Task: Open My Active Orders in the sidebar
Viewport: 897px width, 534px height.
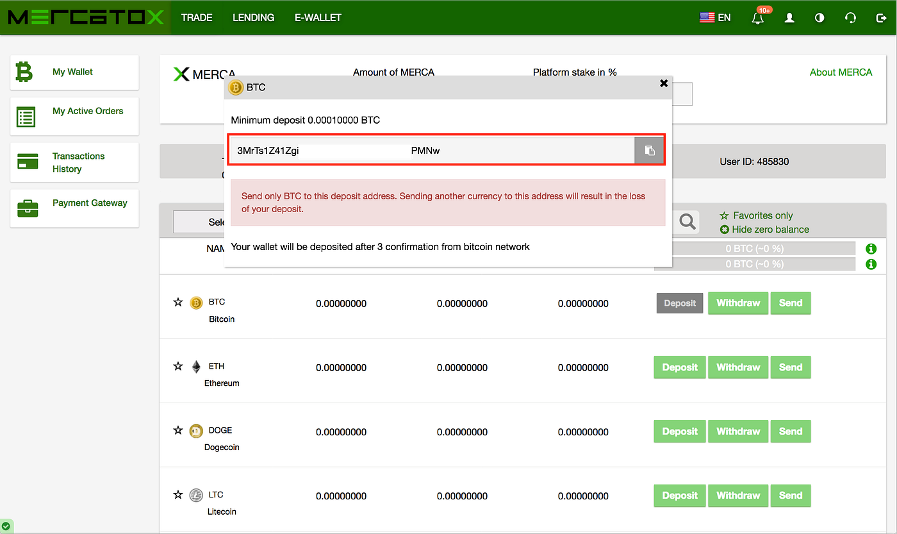Action: [88, 111]
